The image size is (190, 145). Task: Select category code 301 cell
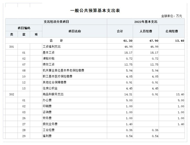tap(12, 47)
